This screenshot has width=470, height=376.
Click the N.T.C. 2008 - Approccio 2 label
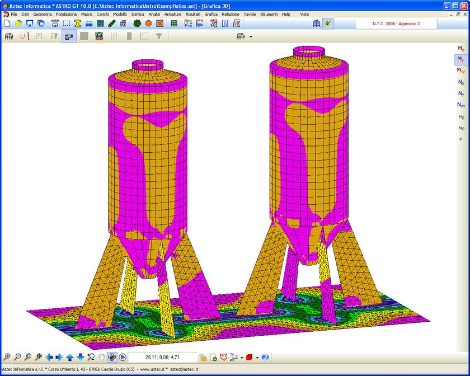click(x=396, y=23)
